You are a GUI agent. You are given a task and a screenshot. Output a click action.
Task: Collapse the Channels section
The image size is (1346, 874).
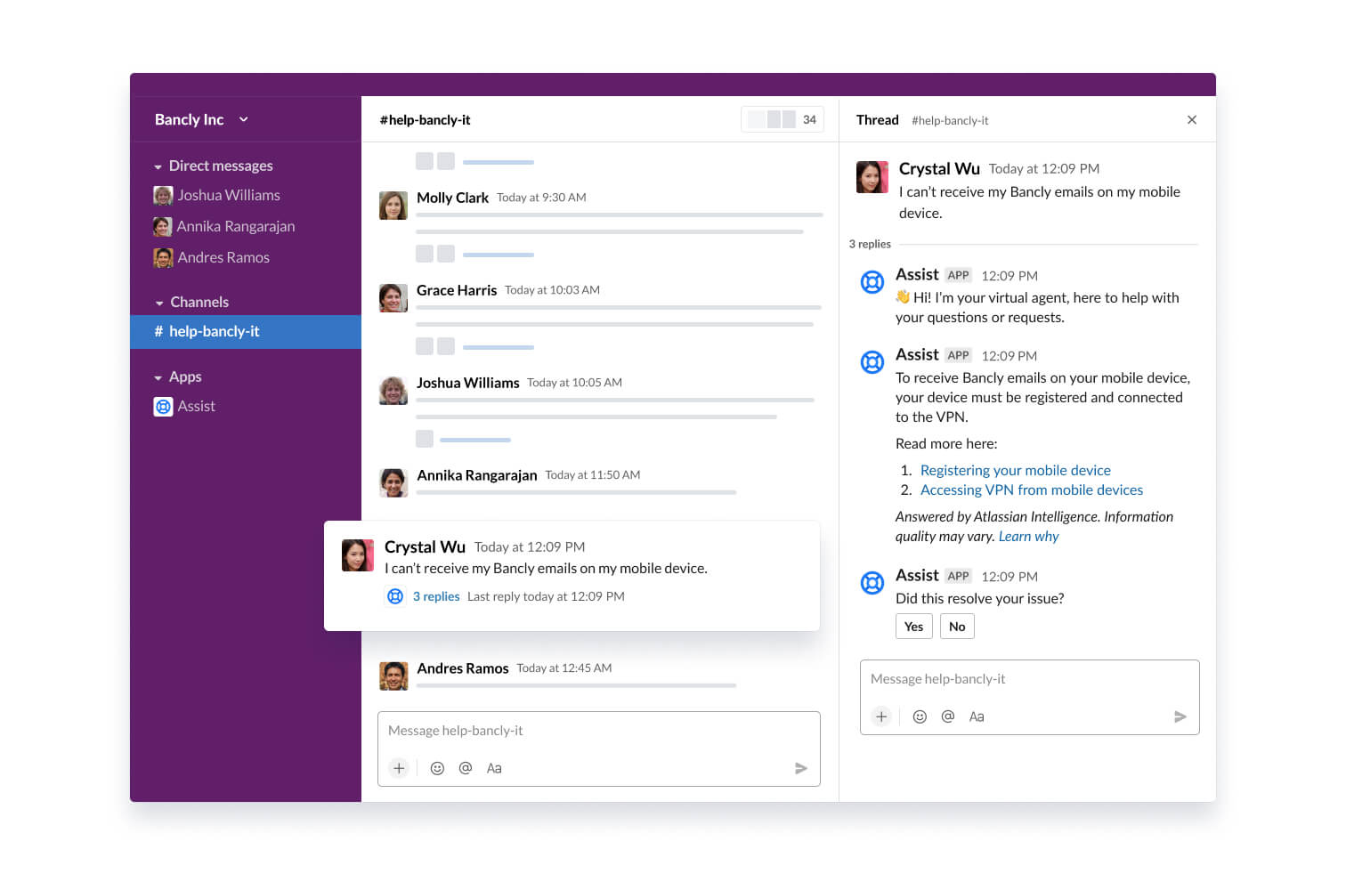(x=158, y=302)
